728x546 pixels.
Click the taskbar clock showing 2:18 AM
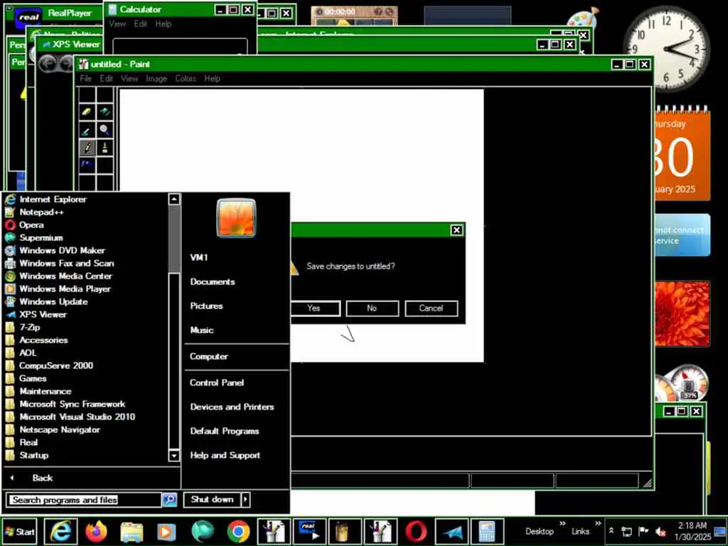[692, 531]
